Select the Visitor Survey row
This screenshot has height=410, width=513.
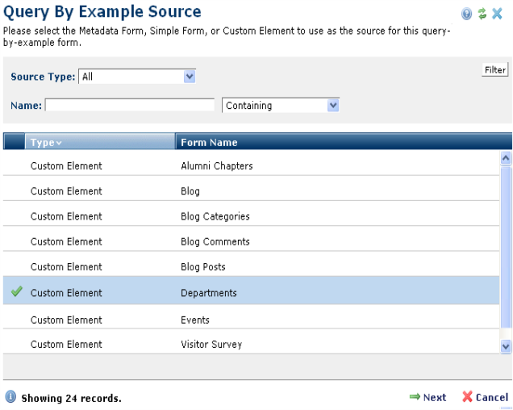point(211,345)
